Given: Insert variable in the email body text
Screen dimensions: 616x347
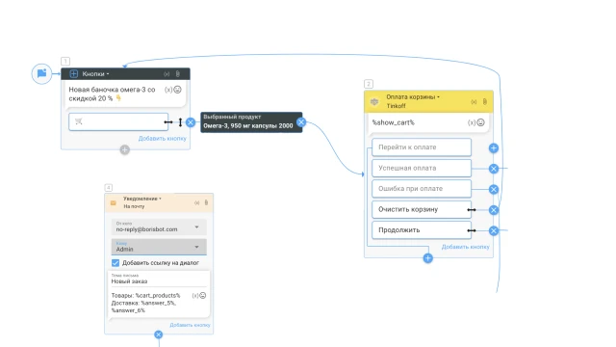Looking at the screenshot, I should pyautogui.click(x=195, y=296).
